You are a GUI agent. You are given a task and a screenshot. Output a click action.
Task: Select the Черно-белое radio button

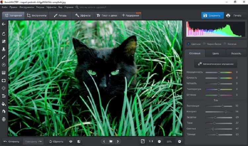(x=204, y=44)
